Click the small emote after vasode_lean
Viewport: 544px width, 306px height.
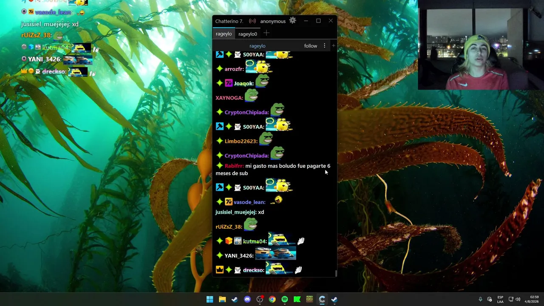[276, 200]
